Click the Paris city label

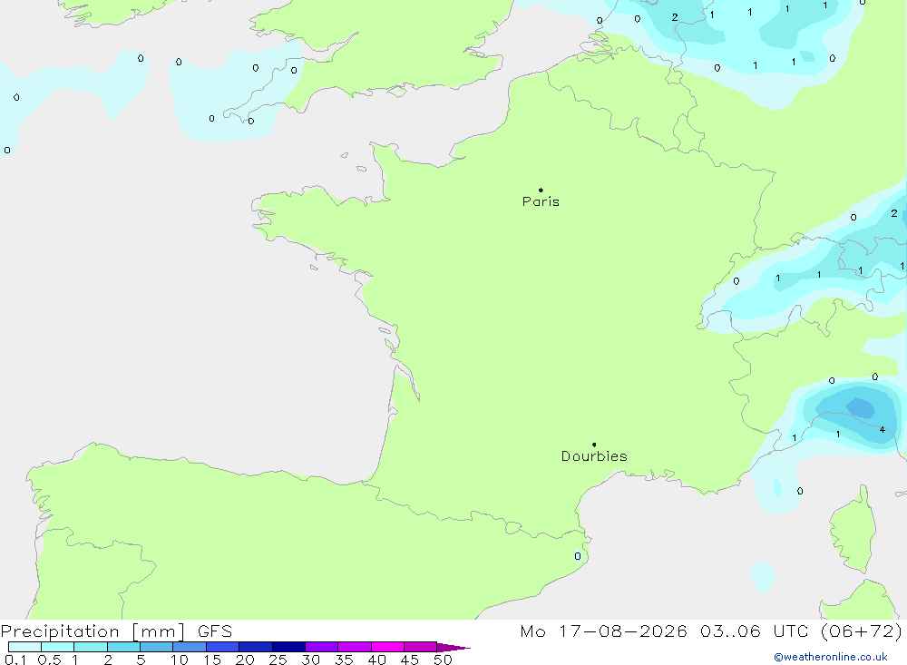[541, 201]
